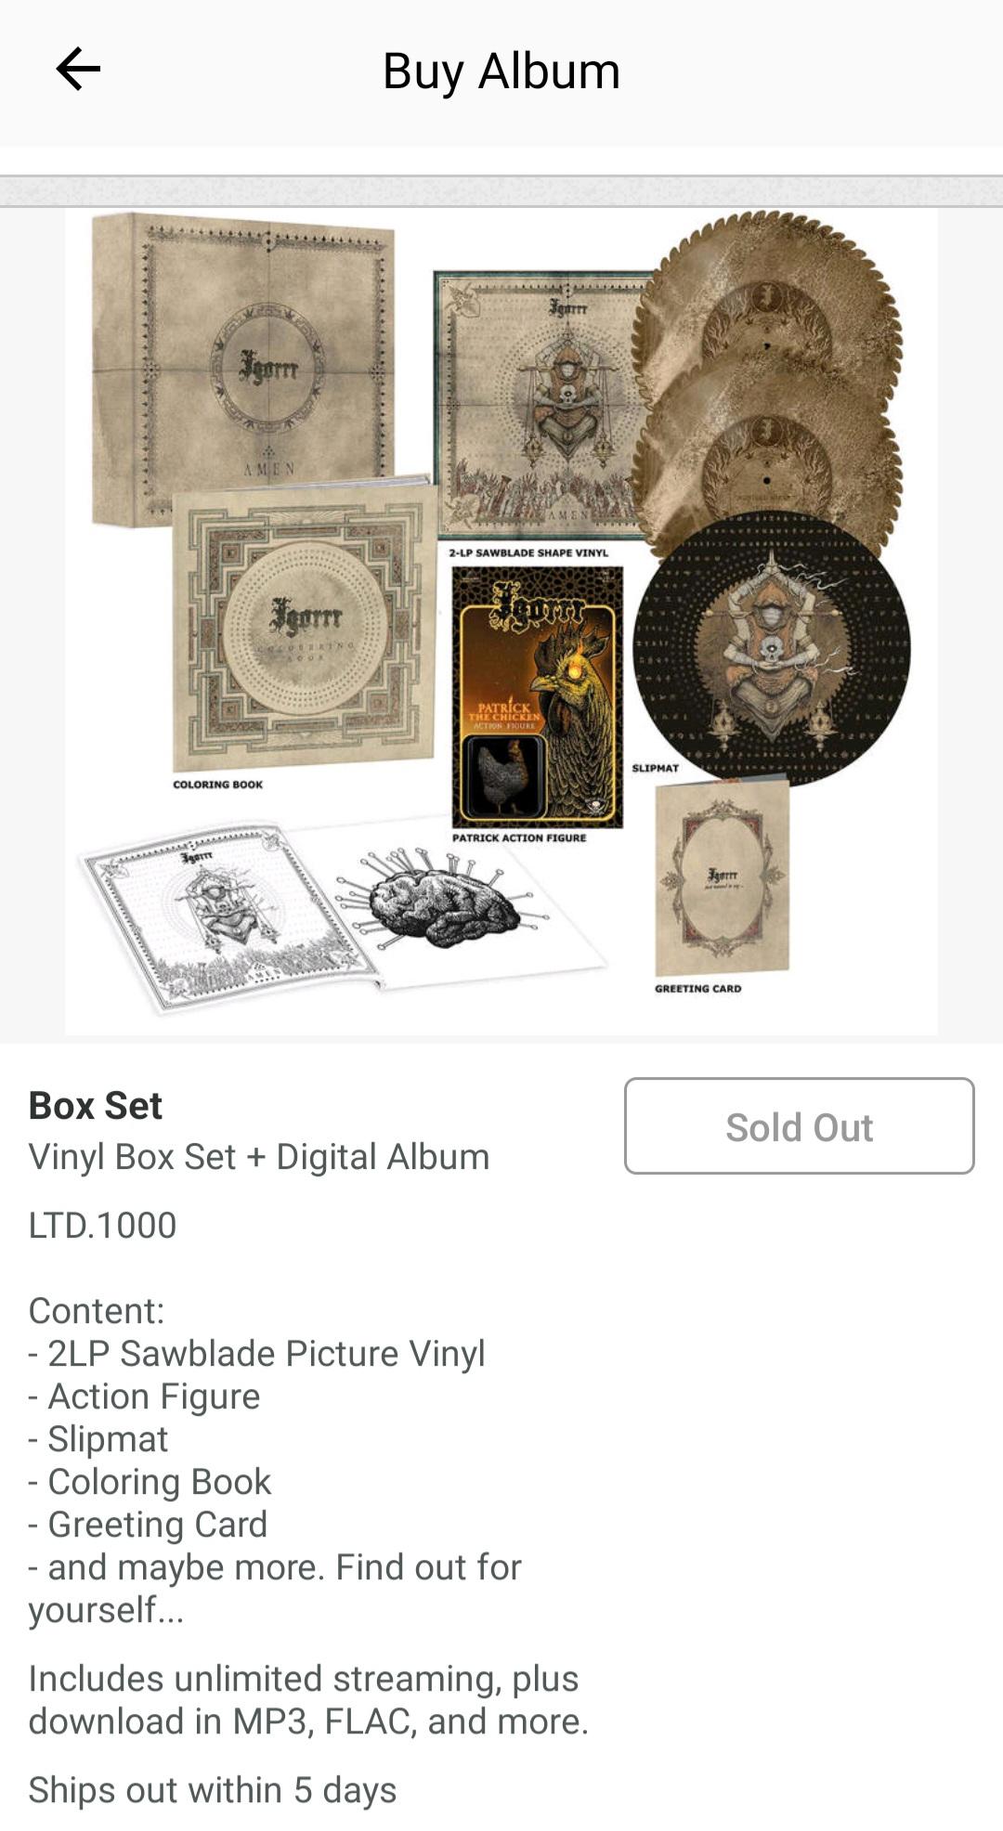This screenshot has width=1003, height=1831.
Task: Tap the gatefold album sleeve artwork
Action: click(x=543, y=404)
